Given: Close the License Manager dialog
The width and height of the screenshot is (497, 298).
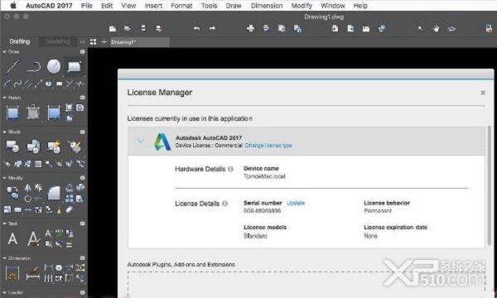Looking at the screenshot, I should pyautogui.click(x=483, y=93).
